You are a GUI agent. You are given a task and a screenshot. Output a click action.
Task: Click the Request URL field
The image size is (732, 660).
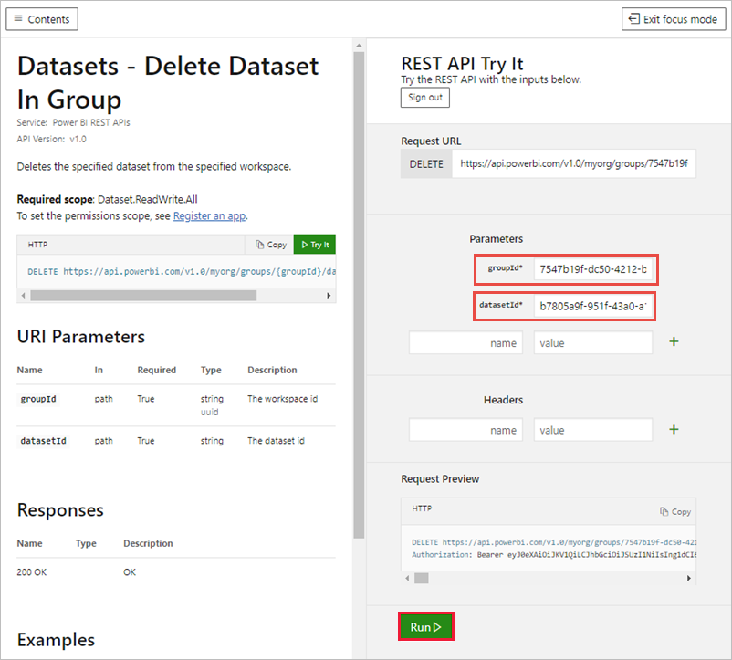(x=573, y=164)
